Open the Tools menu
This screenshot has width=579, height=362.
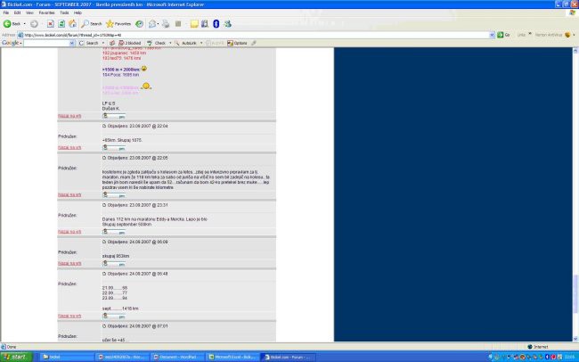64,12
